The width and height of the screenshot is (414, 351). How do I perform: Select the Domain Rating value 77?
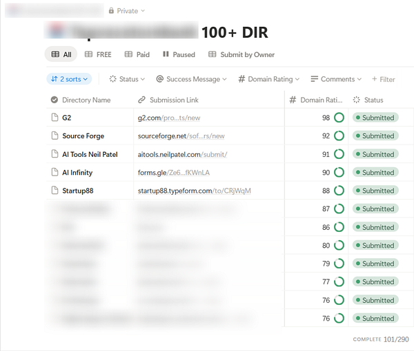pos(326,281)
